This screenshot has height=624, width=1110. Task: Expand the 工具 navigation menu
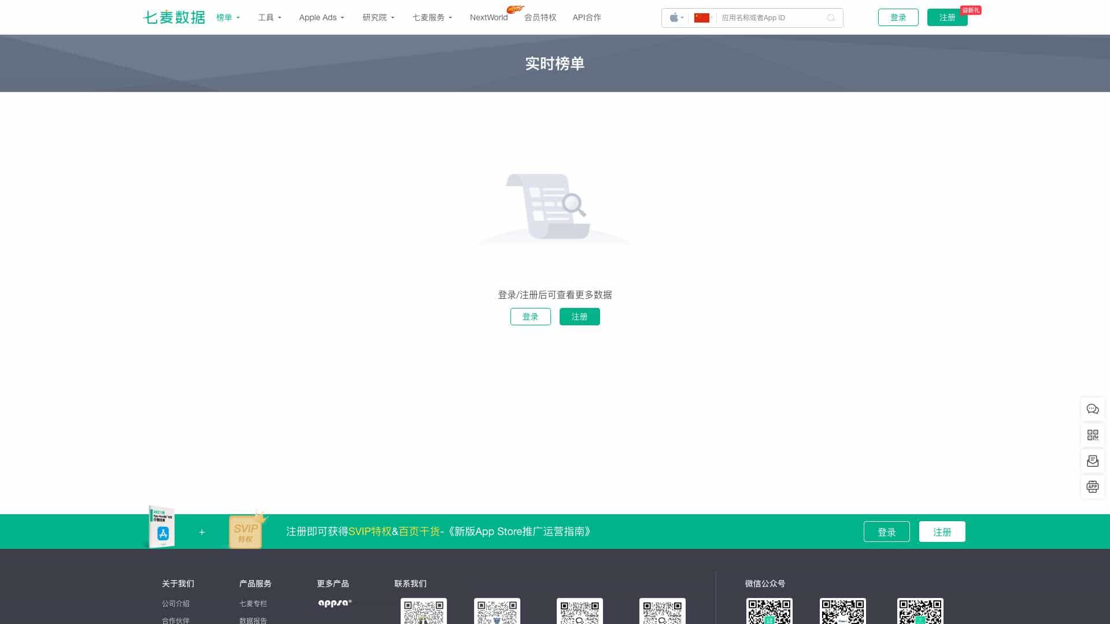click(x=269, y=17)
